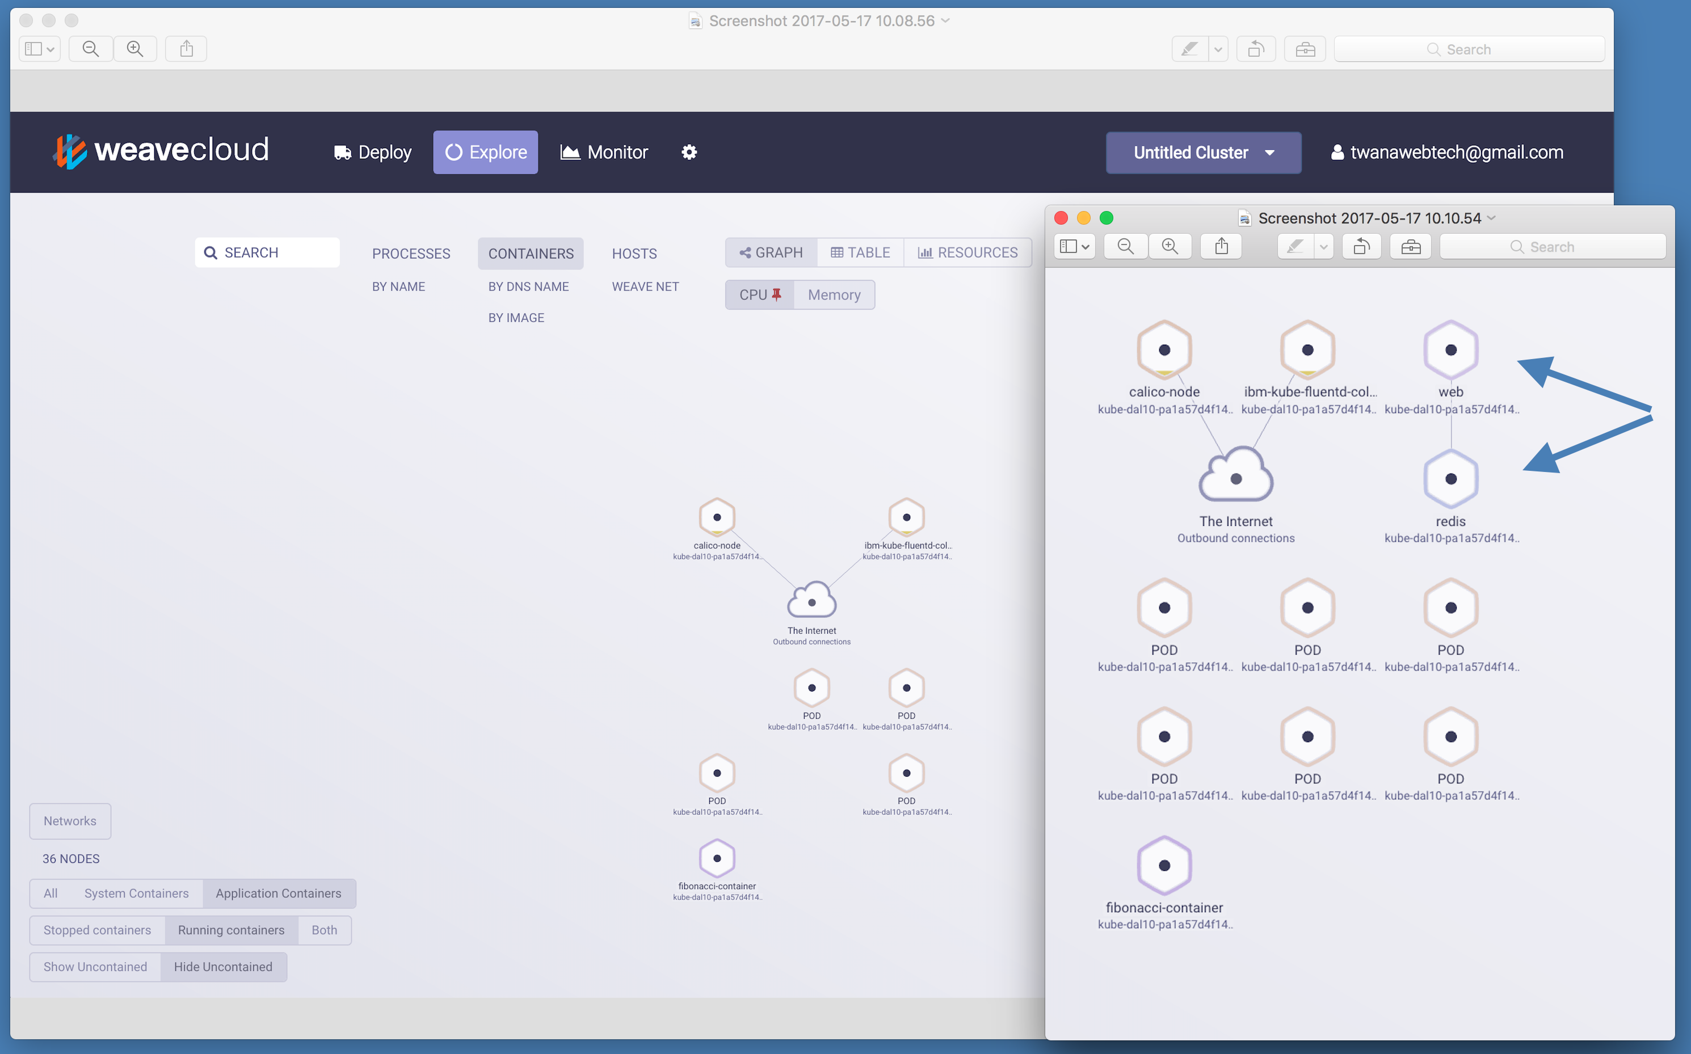The height and width of the screenshot is (1054, 1691).
Task: Select the fibonacci-container hexagon node in Weave graph
Action: click(x=717, y=858)
